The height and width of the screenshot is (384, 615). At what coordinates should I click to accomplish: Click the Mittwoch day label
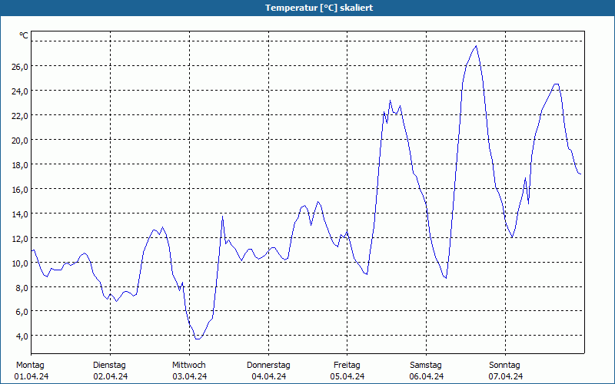[x=188, y=366]
